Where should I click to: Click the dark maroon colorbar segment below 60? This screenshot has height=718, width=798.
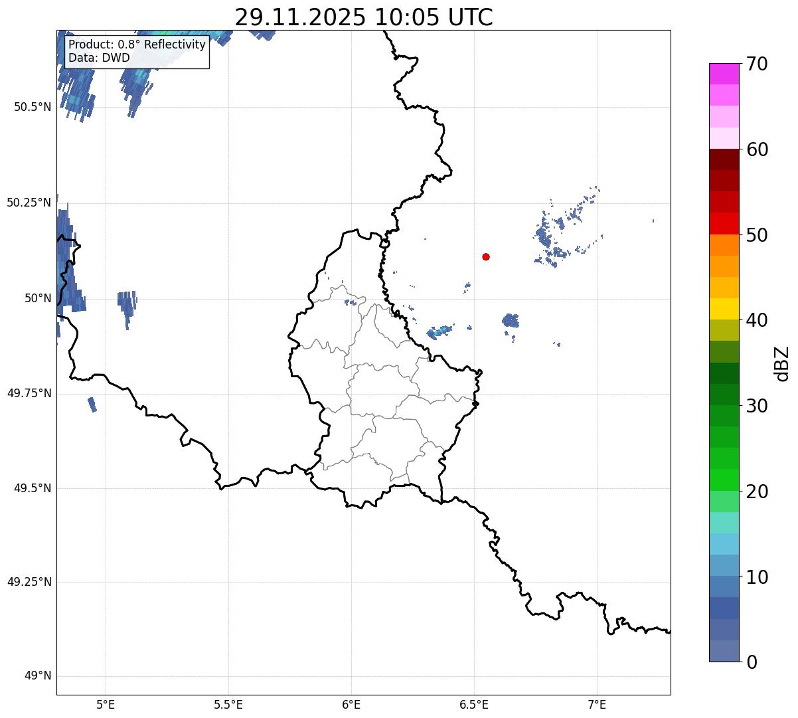click(724, 159)
